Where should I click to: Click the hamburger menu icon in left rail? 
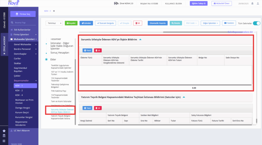pos(4,141)
